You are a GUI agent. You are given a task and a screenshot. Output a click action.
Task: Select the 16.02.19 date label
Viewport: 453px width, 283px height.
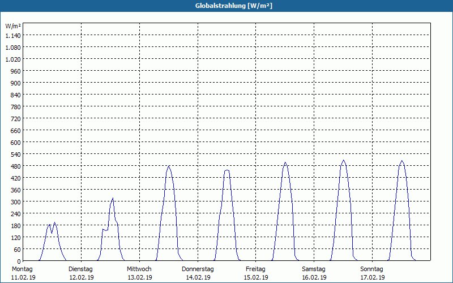coord(314,277)
